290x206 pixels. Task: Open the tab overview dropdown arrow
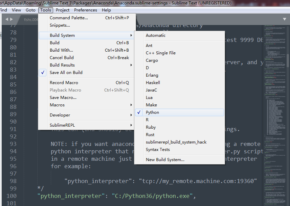coord(285,19)
